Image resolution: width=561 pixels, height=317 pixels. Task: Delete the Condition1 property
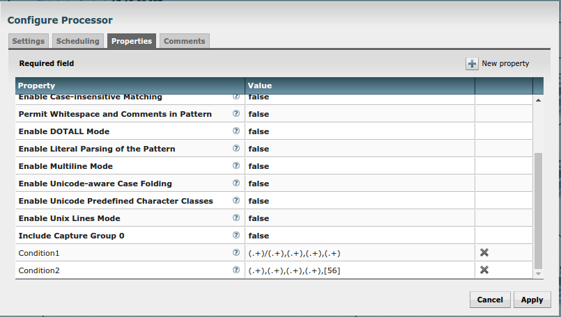[484, 253]
